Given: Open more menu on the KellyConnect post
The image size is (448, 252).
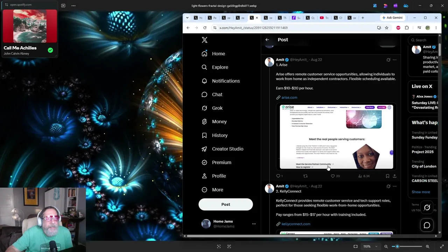Looking at the screenshot, I should click(394, 186).
